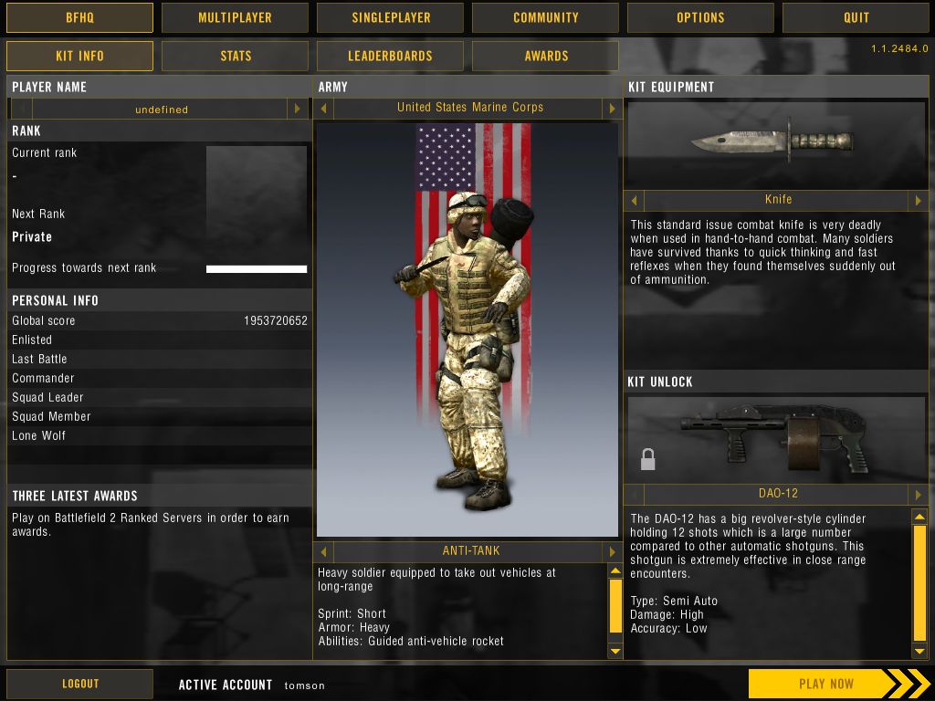Screen dimensions: 935x701
Task: Click the 'Abilities: Guided anti-vehicle rocket' line
Action: tap(410, 642)
